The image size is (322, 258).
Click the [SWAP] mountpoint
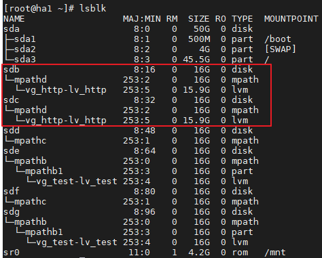pos(281,49)
